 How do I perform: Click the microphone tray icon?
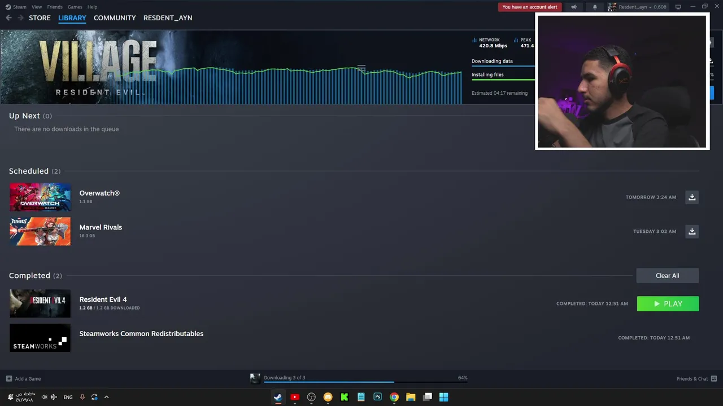[x=82, y=397]
